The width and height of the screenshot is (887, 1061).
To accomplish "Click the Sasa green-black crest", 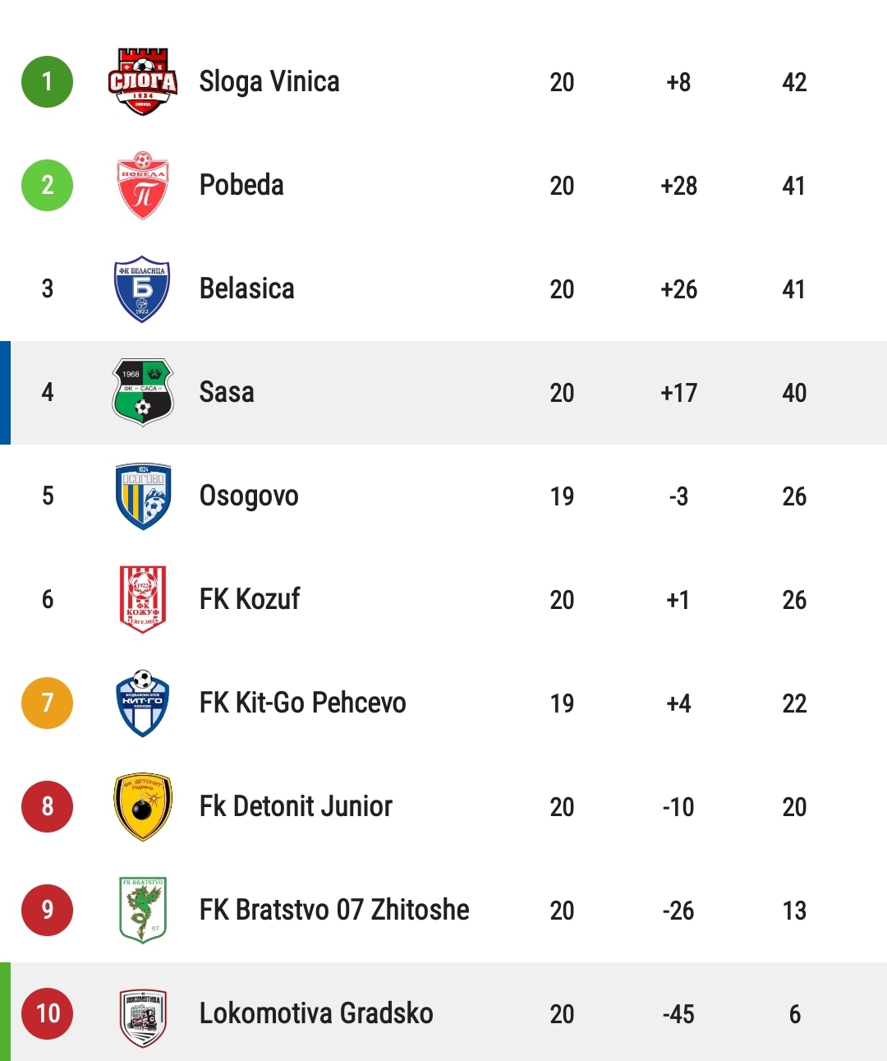I will point(143,392).
